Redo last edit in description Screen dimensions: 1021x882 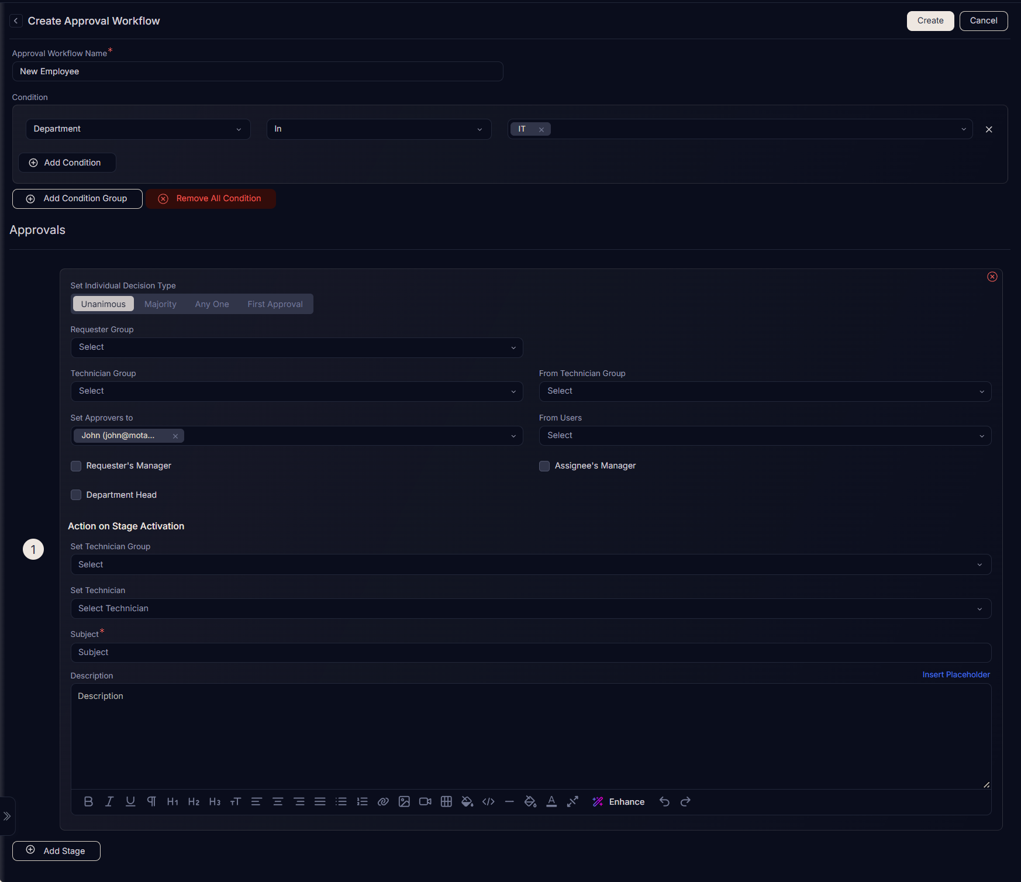pyautogui.click(x=685, y=802)
